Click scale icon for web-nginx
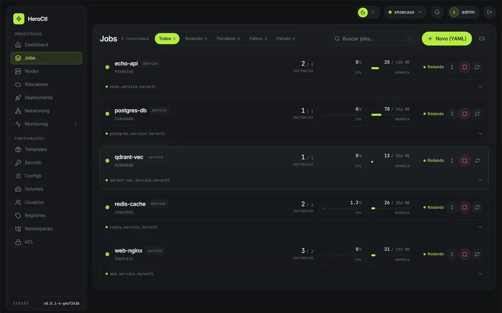Image resolution: width=502 pixels, height=313 pixels. (x=452, y=254)
